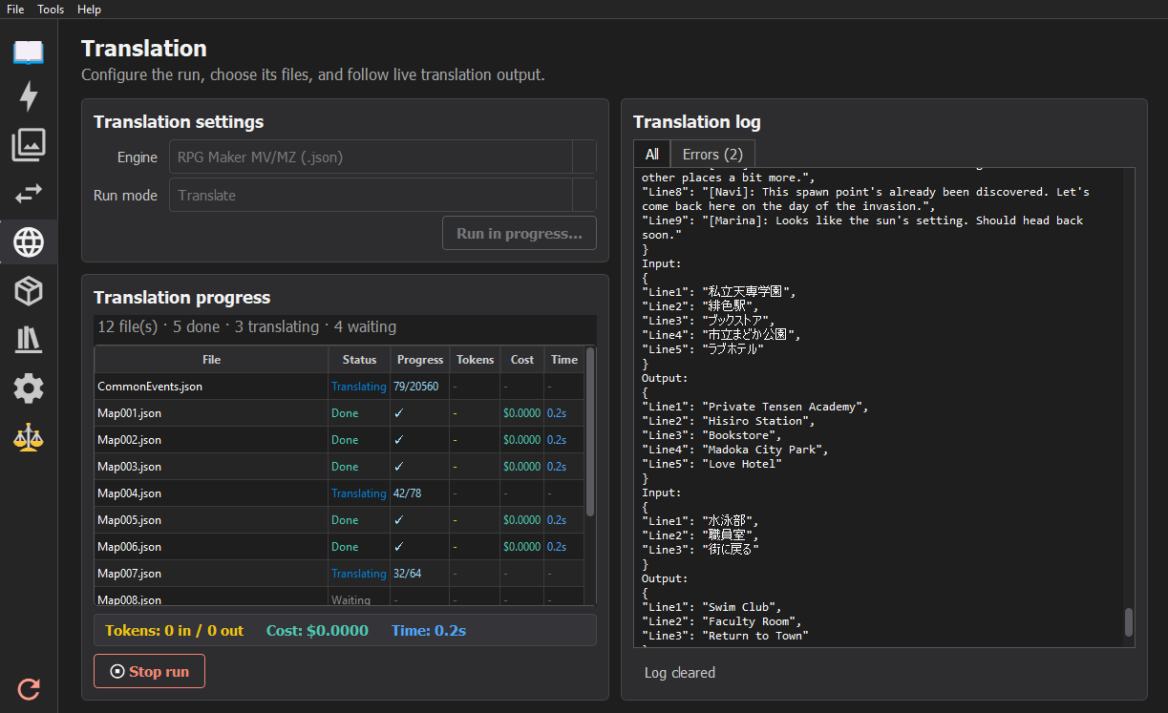1168x713 pixels.
Task: Click the Run in progress button
Action: pos(520,233)
